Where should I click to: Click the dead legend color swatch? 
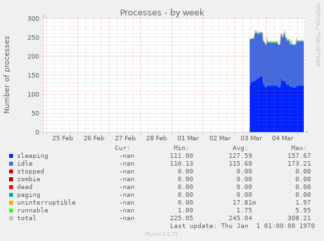click(x=11, y=187)
